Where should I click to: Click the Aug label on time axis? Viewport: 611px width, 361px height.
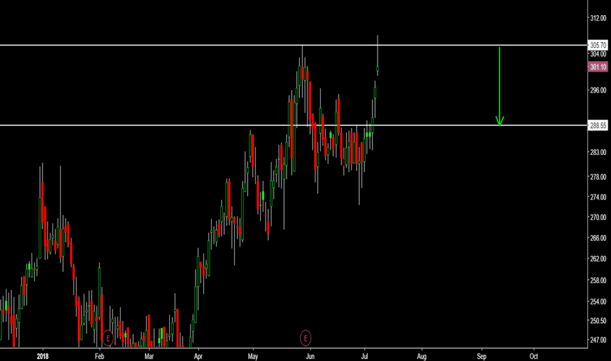[x=422, y=356]
